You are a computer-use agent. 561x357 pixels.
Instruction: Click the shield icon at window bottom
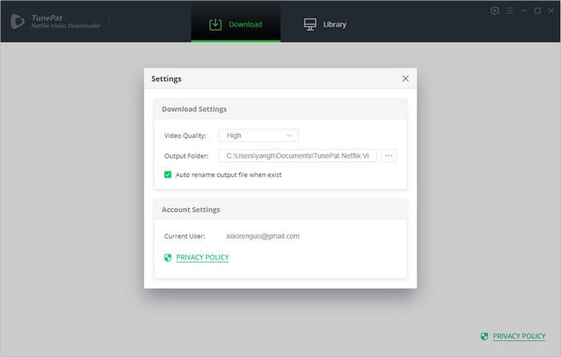coord(484,336)
